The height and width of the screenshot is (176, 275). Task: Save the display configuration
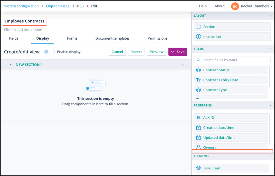point(178,52)
